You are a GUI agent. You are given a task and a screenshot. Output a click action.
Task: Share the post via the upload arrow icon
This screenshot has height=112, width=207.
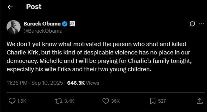pos(200,101)
